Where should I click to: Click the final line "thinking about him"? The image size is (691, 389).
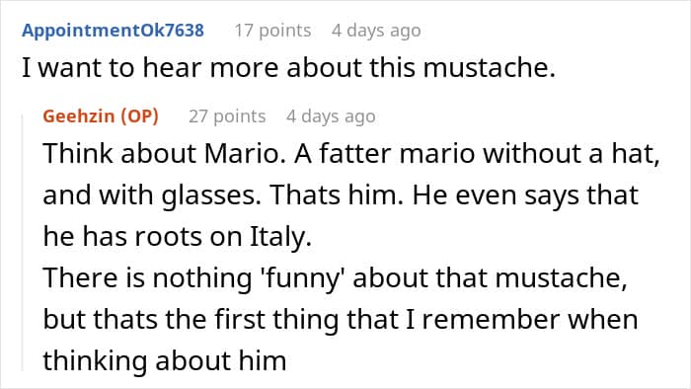165,360
